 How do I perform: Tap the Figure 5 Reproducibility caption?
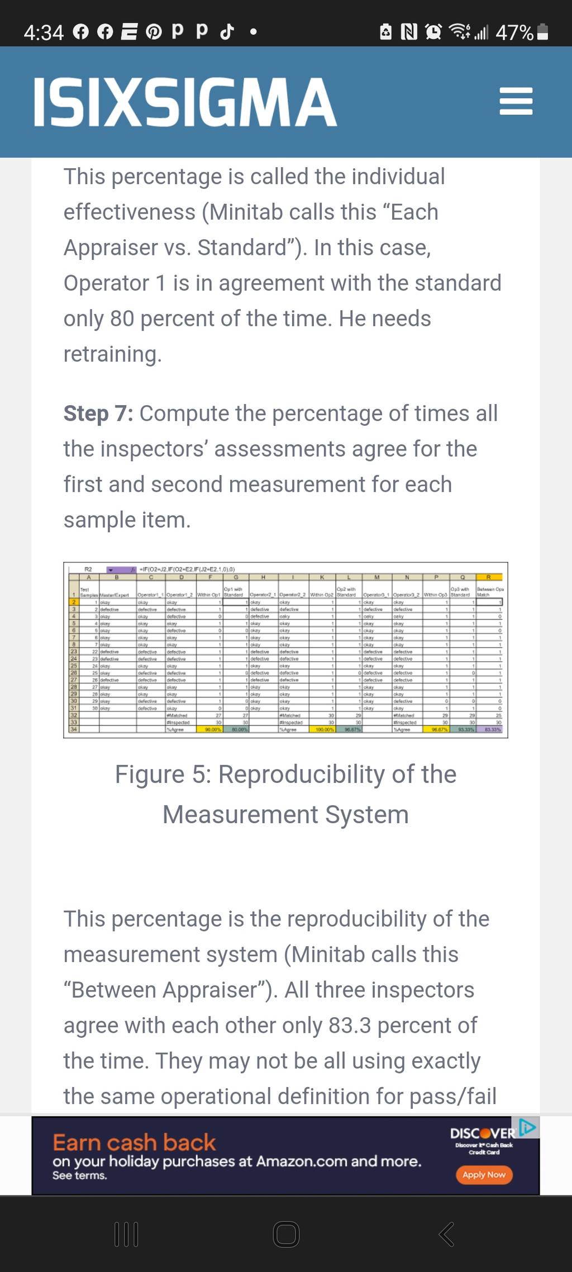(x=285, y=794)
